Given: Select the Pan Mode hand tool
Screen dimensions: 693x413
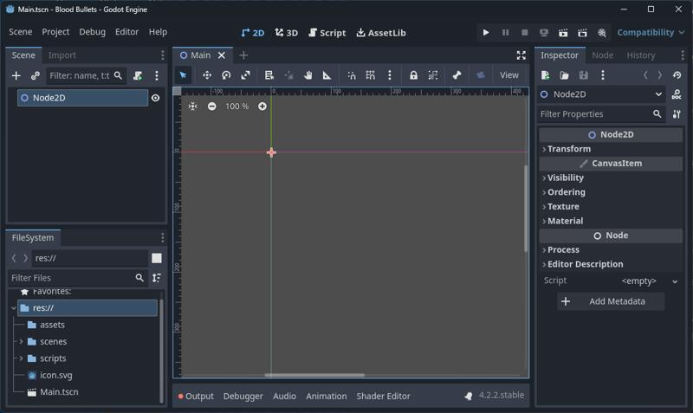Looking at the screenshot, I should pyautogui.click(x=308, y=75).
